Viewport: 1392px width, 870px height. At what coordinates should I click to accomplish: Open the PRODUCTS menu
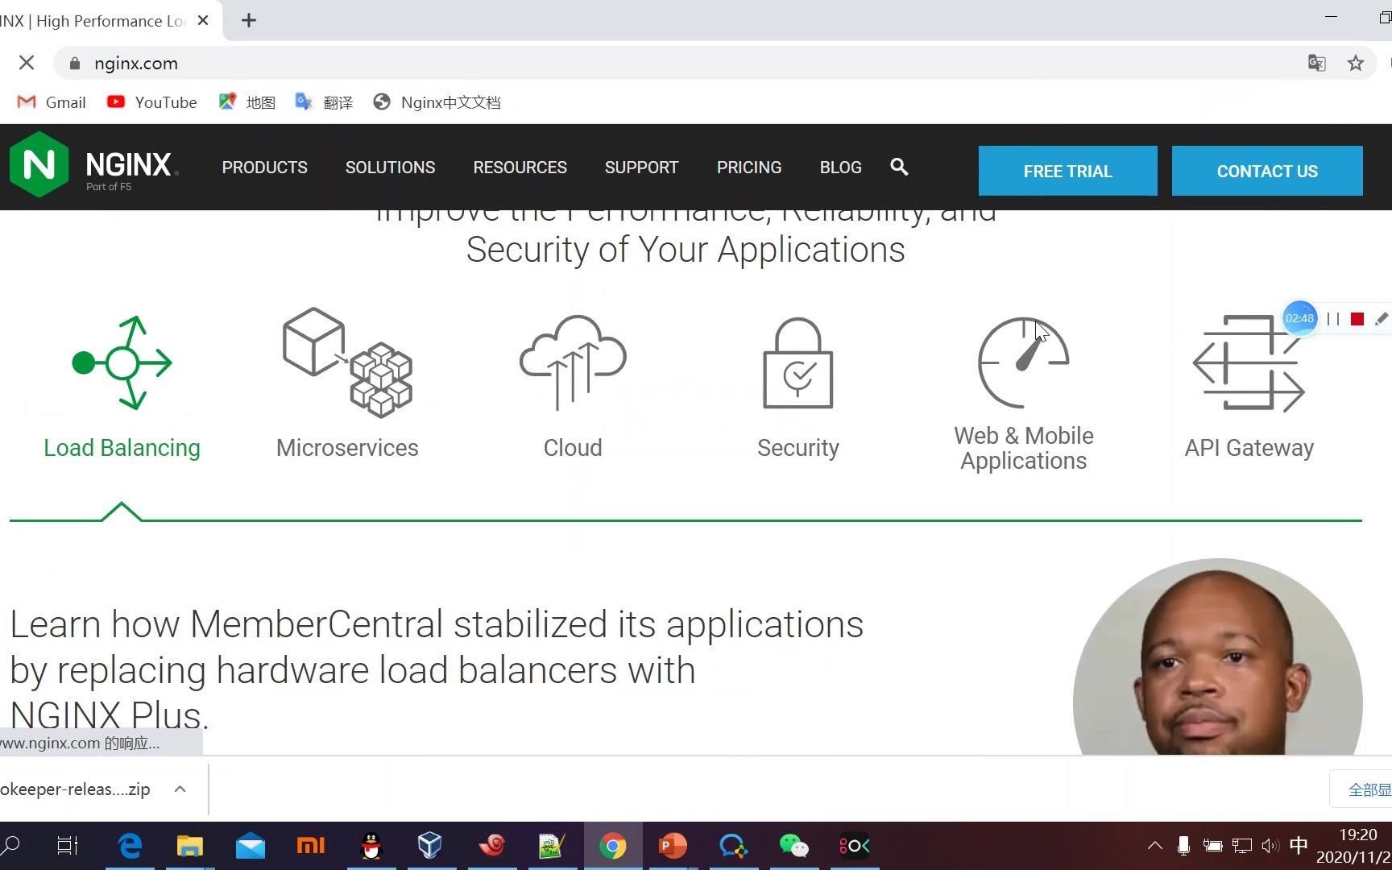coord(264,168)
